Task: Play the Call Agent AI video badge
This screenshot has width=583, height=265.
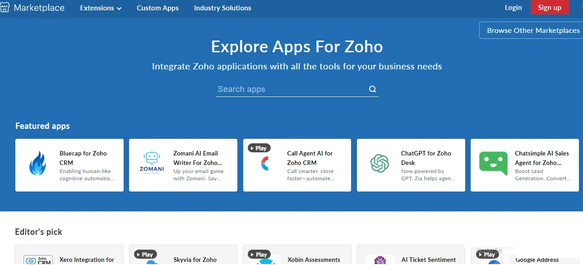Action: (x=259, y=148)
